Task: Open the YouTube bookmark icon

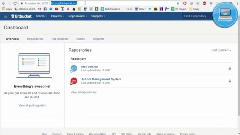Action: click(57, 9)
